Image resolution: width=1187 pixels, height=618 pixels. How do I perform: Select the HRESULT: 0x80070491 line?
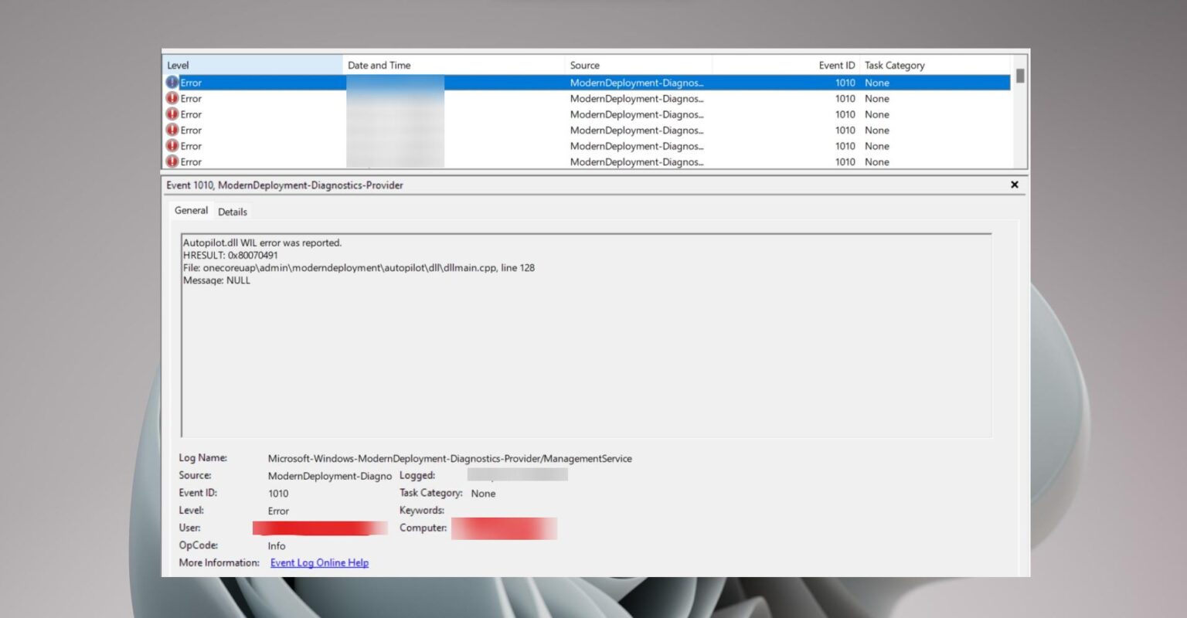pos(230,255)
